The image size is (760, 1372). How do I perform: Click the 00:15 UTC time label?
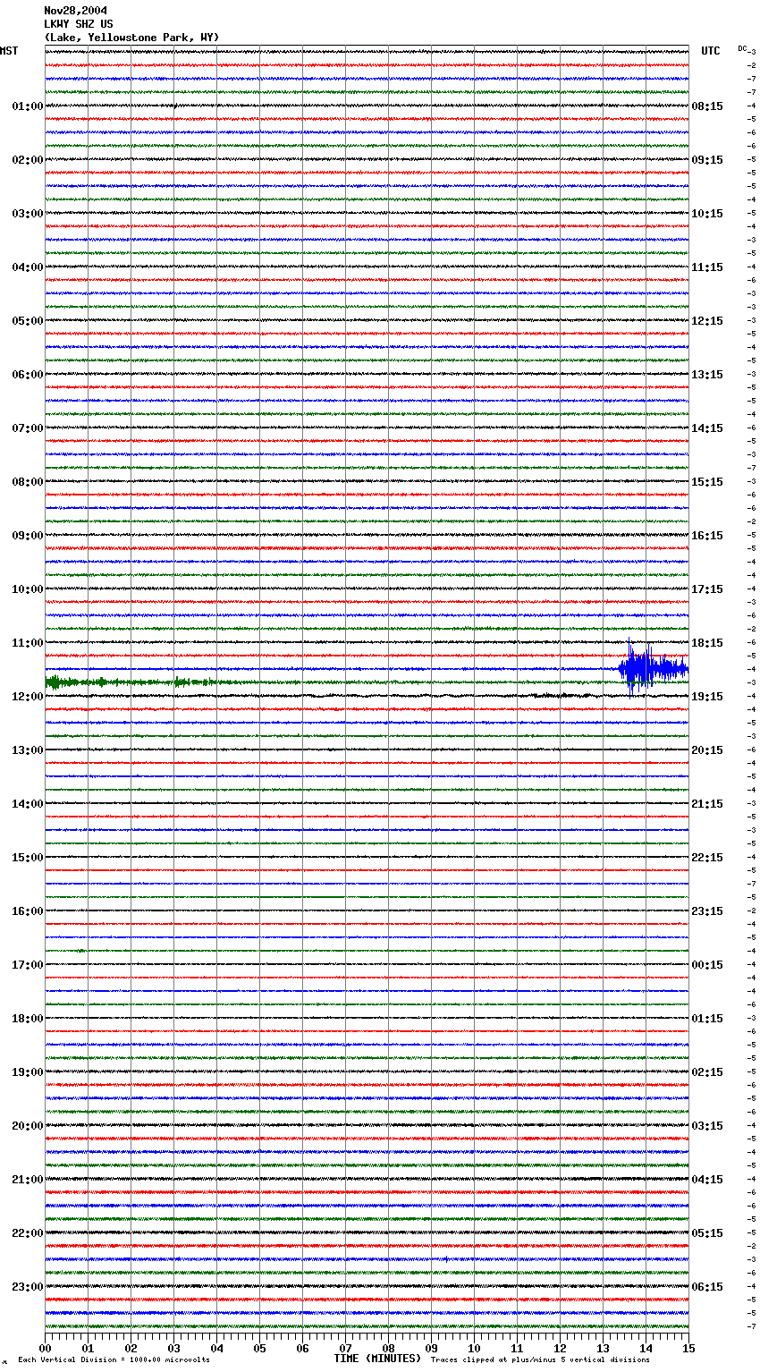pos(707,965)
